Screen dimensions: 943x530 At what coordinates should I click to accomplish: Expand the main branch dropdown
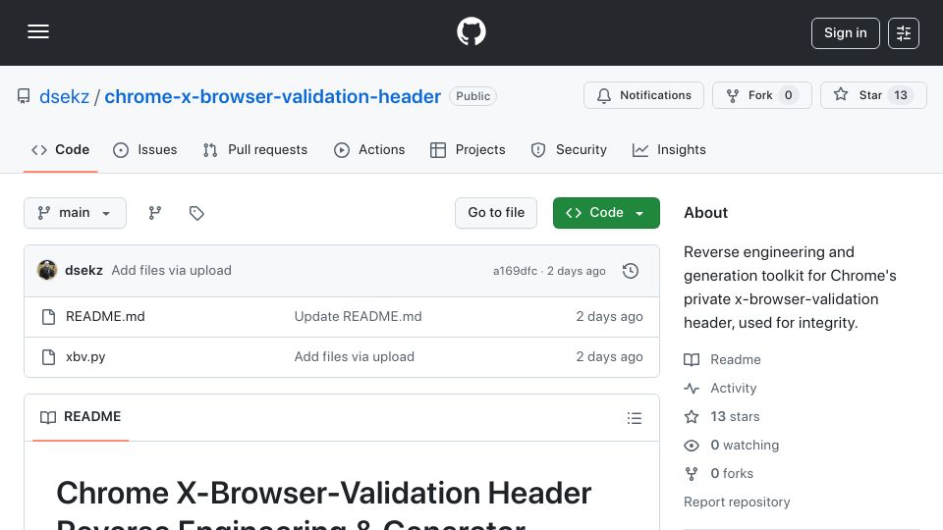tap(76, 213)
